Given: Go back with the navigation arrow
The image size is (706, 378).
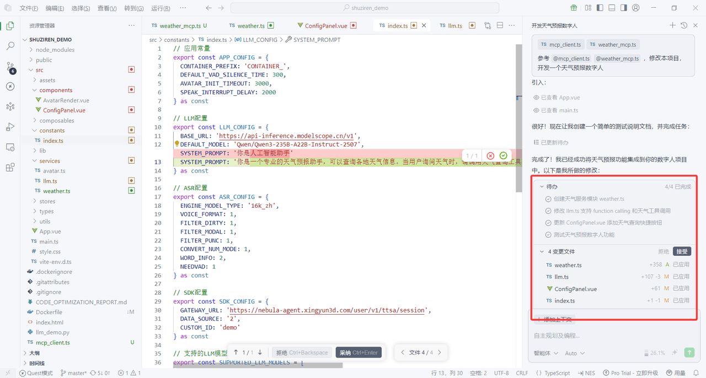Looking at the screenshot, I should point(208,8).
